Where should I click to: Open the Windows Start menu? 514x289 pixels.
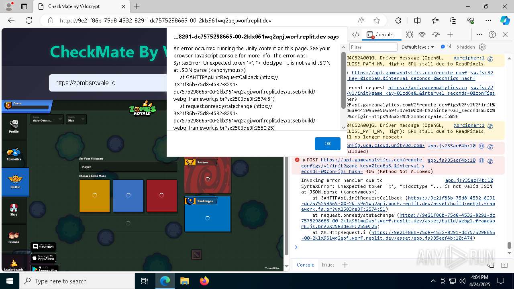10,281
